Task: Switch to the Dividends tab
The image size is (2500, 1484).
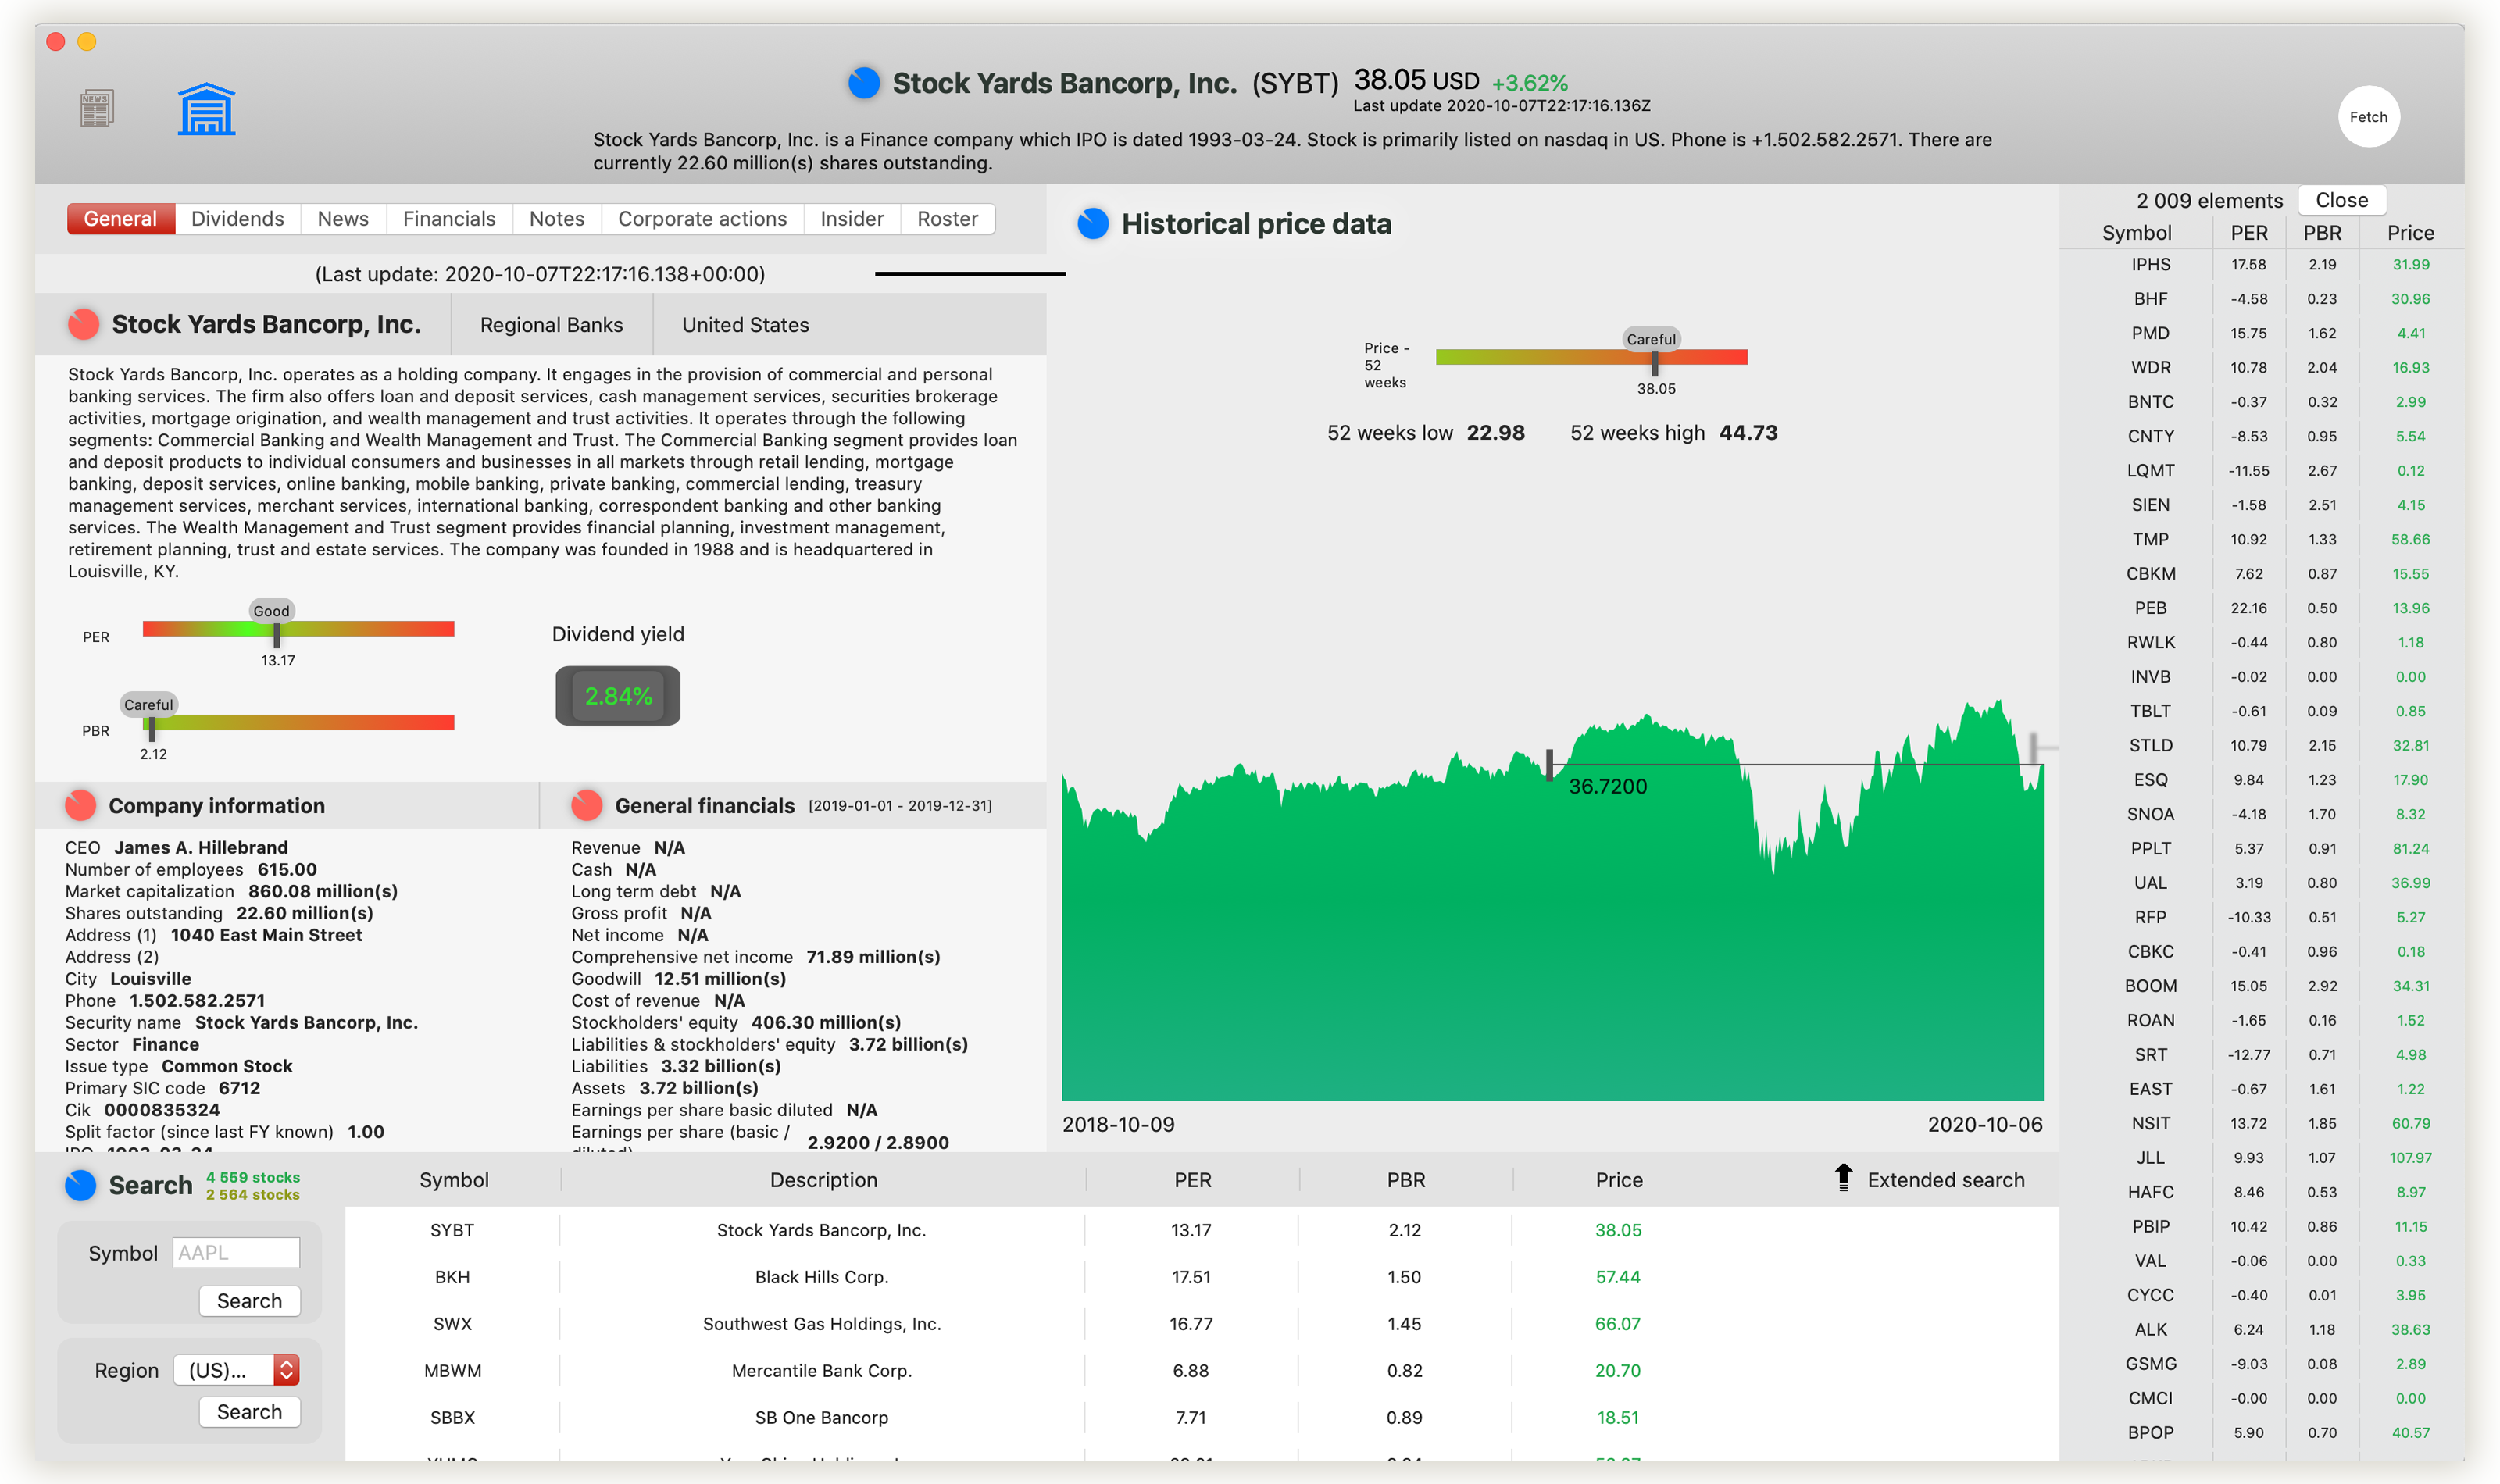Action: click(x=237, y=219)
